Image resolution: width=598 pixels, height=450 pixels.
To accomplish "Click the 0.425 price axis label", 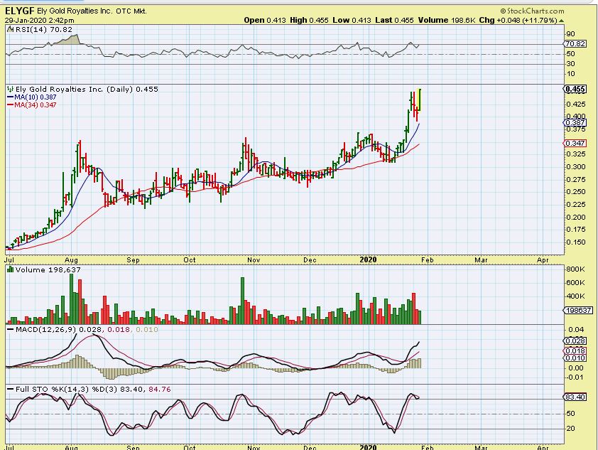I will click(x=575, y=105).
